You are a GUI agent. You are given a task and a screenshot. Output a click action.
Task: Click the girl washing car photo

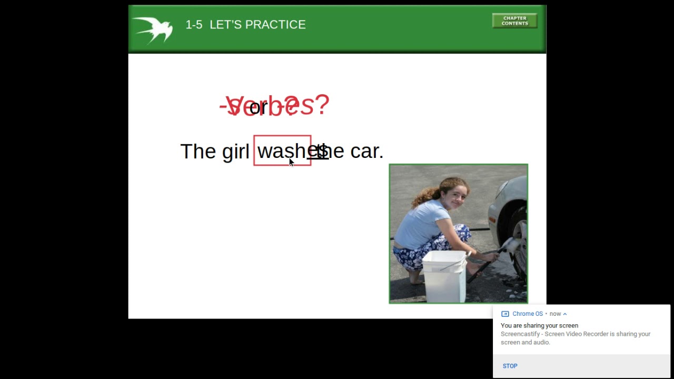click(458, 234)
